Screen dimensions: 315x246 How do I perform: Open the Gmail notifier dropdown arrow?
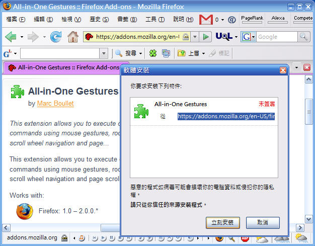click(222, 20)
